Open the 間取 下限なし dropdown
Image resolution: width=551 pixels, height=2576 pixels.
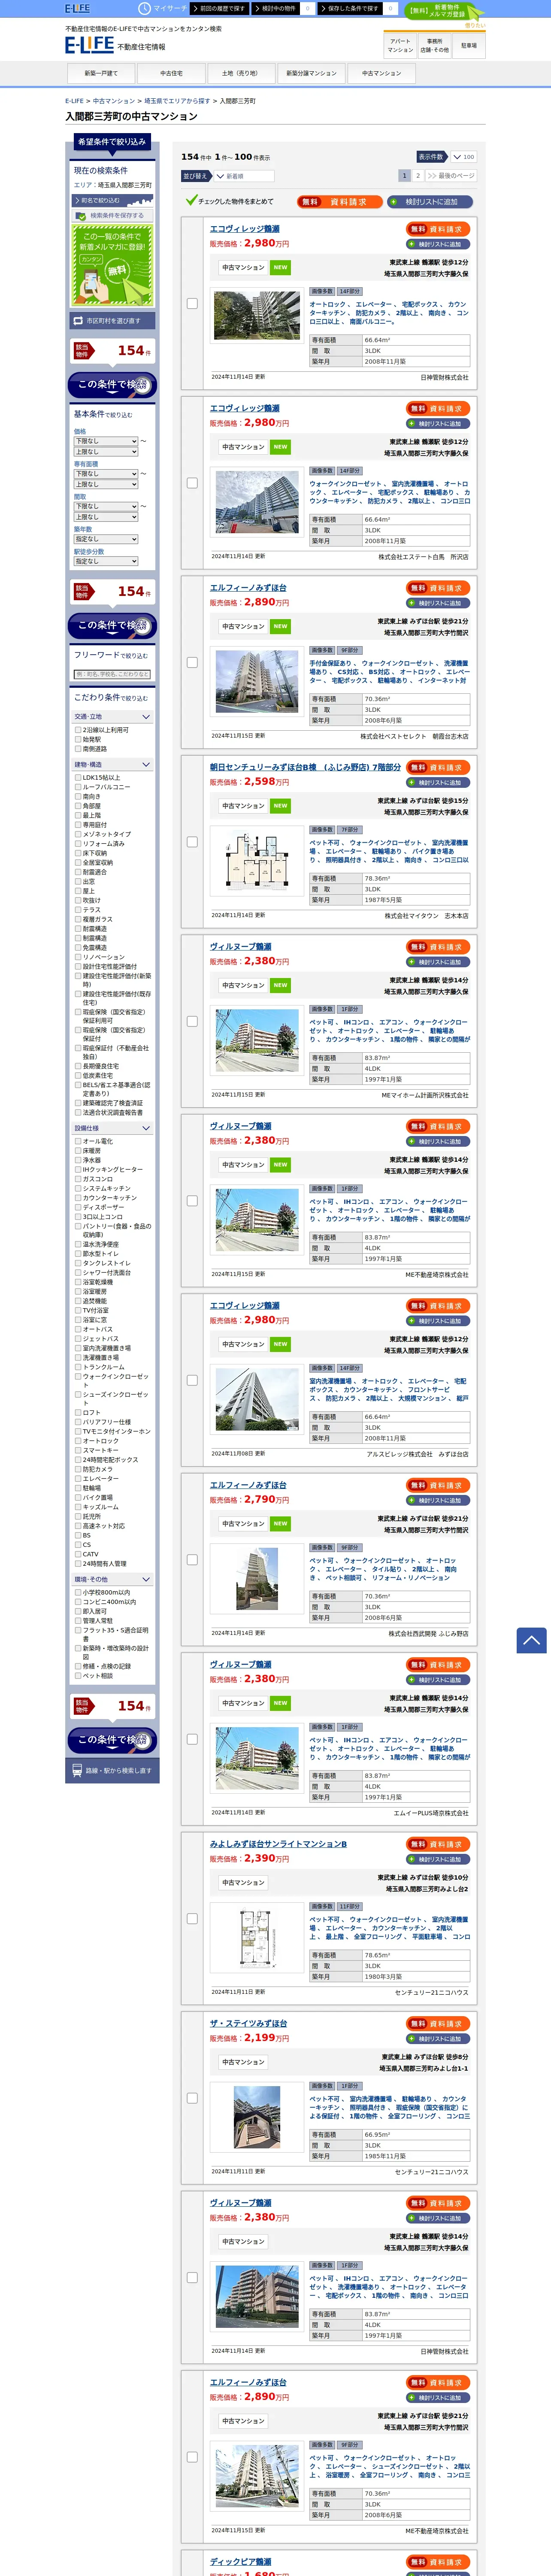click(x=106, y=507)
